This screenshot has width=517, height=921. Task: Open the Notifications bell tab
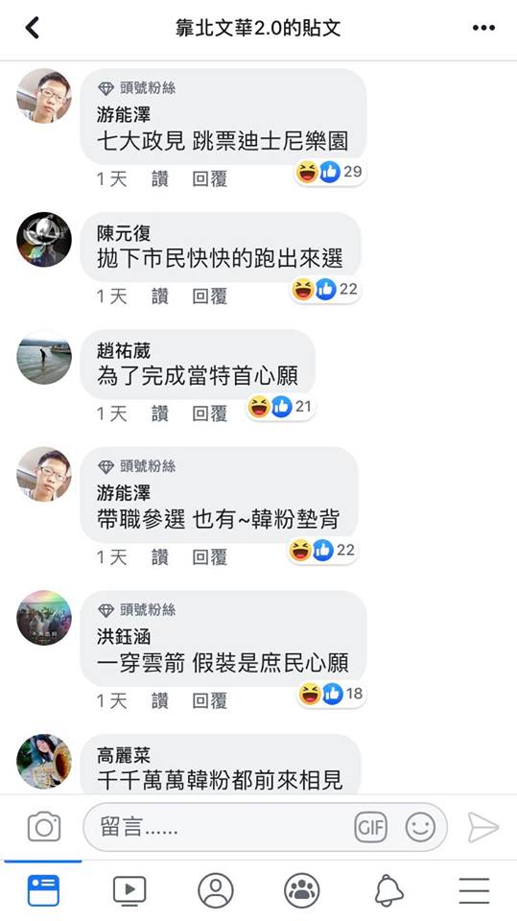(388, 890)
